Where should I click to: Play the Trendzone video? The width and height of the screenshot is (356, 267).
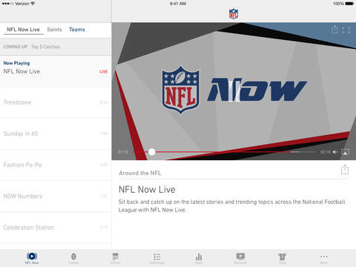point(56,102)
